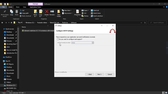Refresh the folder view
The image size is (168, 94).
145,23
